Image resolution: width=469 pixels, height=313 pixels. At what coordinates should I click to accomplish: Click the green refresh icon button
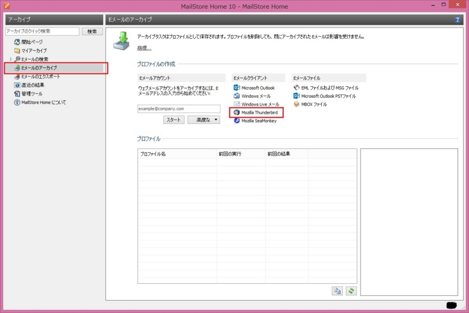point(351,291)
